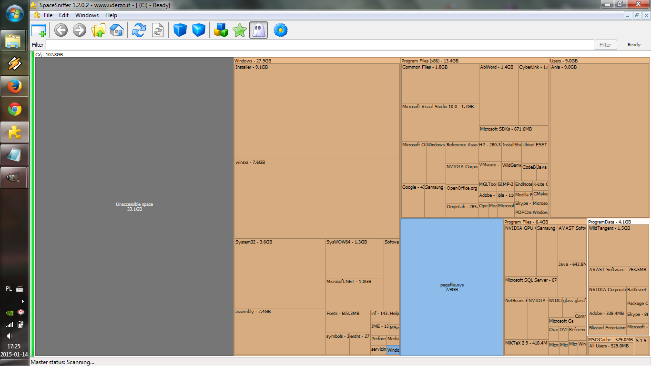Select the Microsoft SDKs - 671.6MB folder
Viewport: 651px width, 366px height.
pos(514,133)
